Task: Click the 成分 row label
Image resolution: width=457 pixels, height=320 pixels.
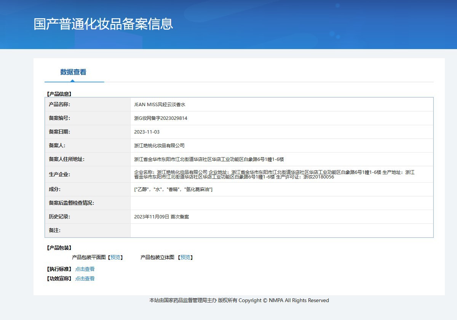Action: [54, 189]
